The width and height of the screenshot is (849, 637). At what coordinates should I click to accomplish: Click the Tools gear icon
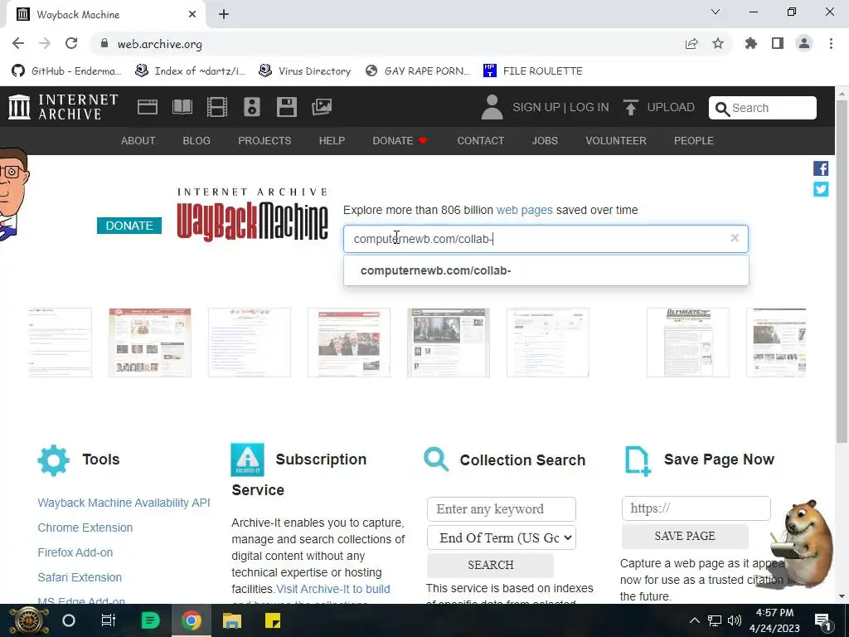54,460
